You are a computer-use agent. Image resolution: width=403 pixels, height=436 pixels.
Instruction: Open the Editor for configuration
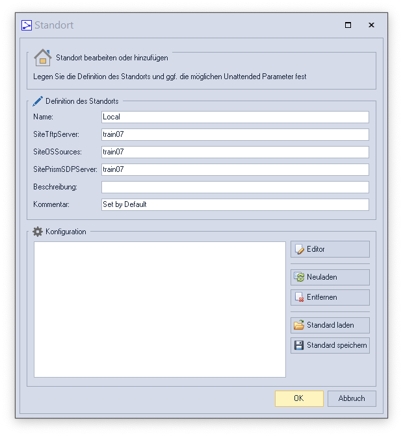pos(330,249)
